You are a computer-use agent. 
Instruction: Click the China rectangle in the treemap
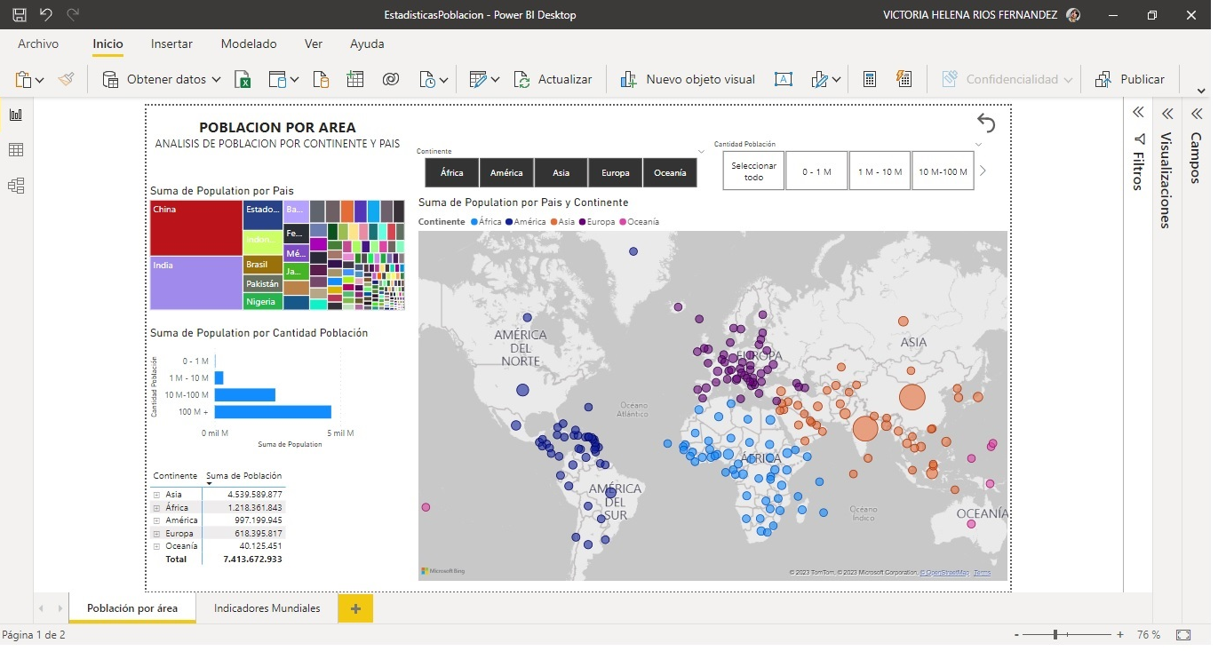pos(194,229)
